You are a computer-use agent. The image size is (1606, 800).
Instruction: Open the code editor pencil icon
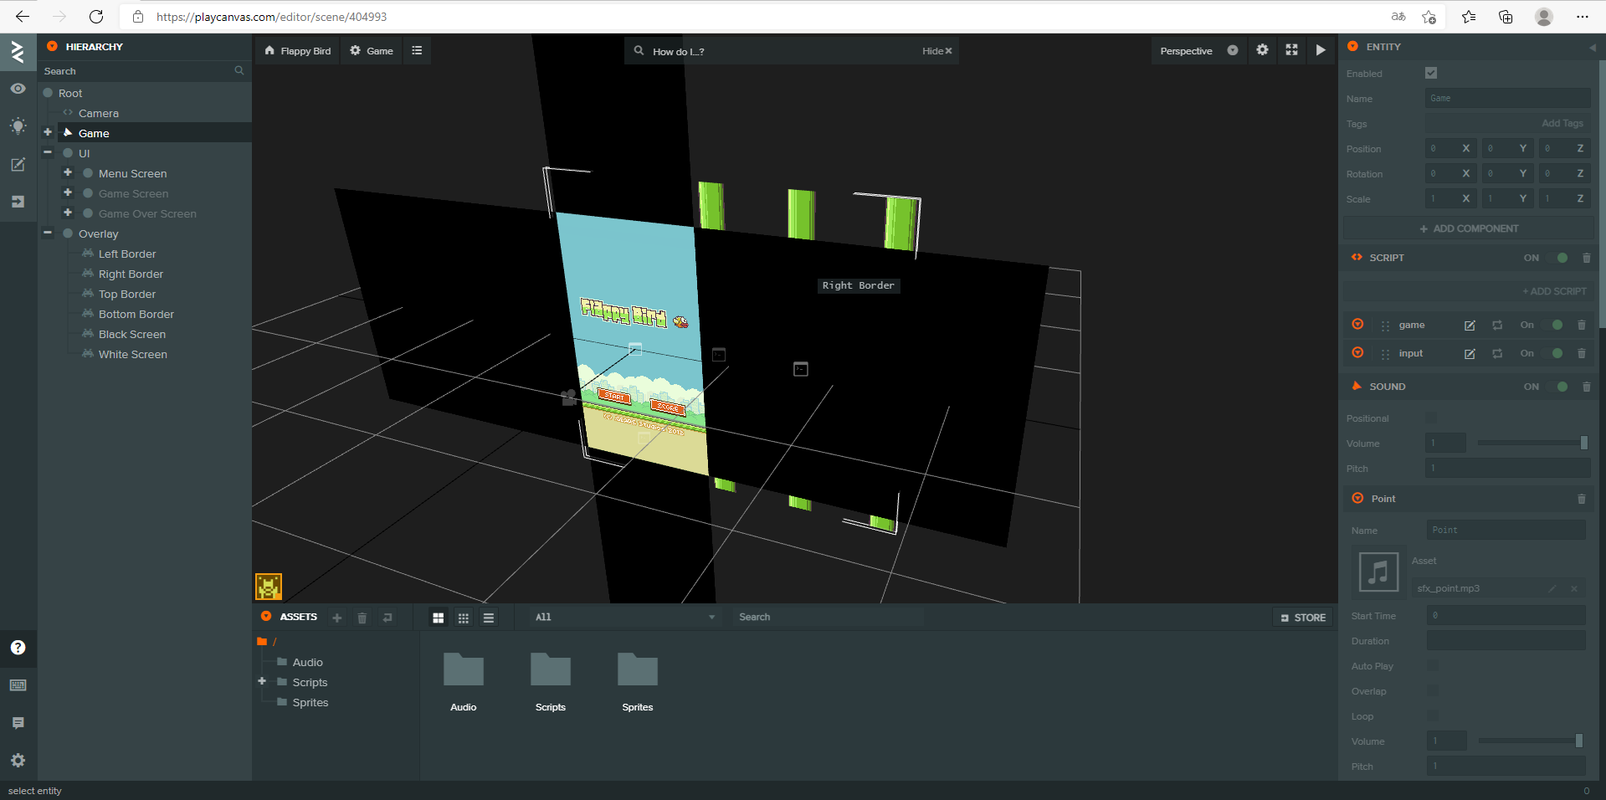[x=18, y=165]
